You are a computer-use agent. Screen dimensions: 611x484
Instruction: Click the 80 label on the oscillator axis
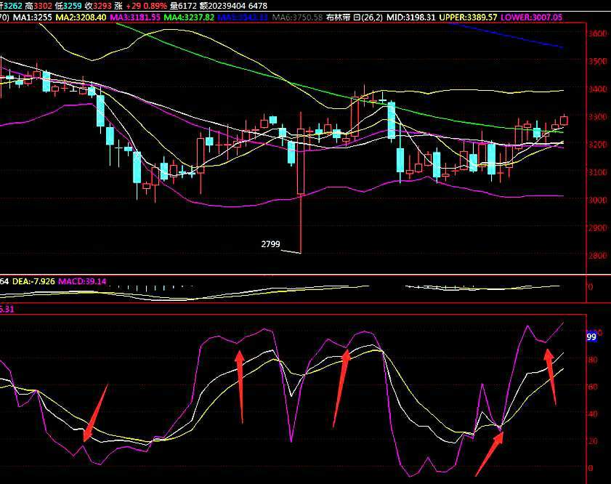point(593,360)
